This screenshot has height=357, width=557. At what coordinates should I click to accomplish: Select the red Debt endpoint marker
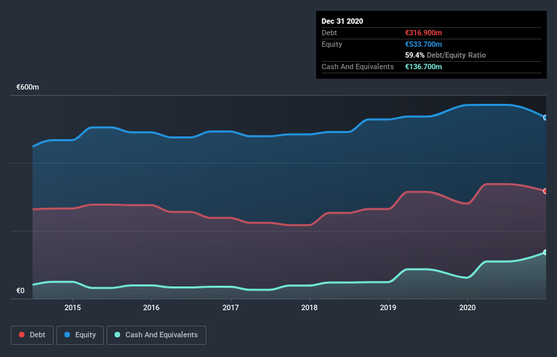[x=545, y=191]
